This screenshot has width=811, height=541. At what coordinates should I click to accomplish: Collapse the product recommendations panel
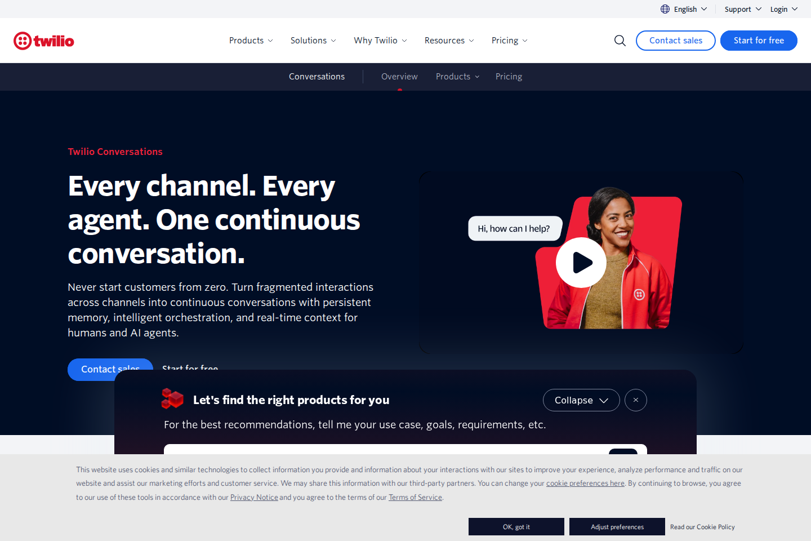581,400
